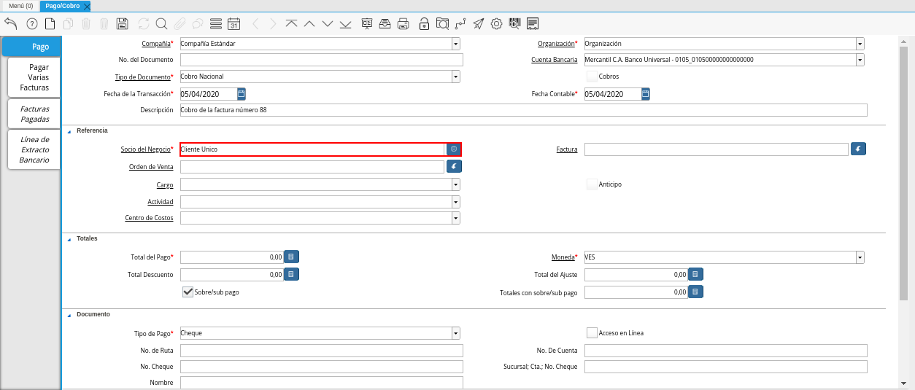Click the magnifier search icon in the toolbar
Screen dimensions: 915x390
(161, 23)
